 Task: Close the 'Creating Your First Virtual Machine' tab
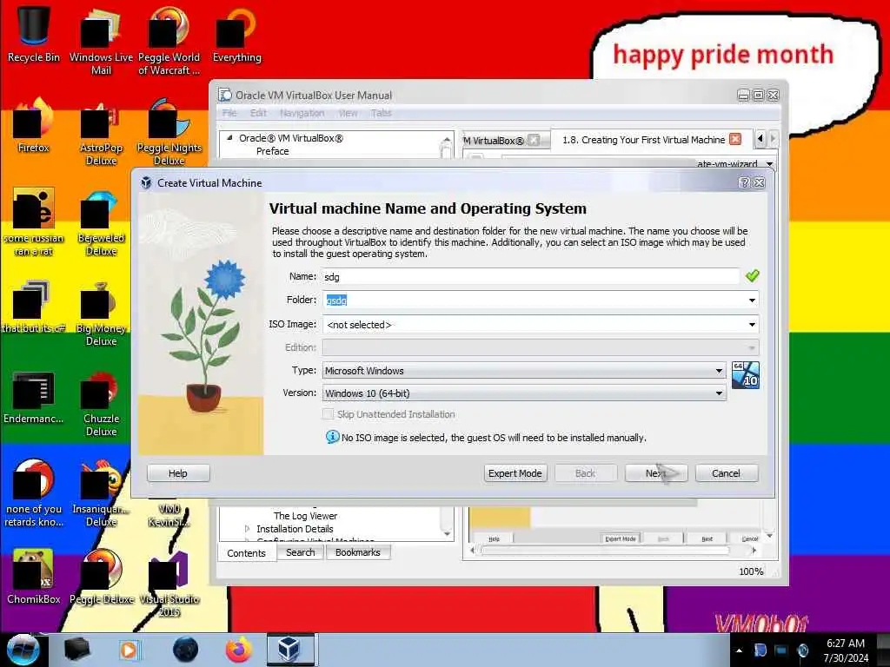(735, 139)
